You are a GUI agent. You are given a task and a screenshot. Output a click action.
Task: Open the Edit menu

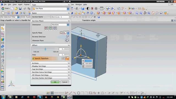coord(10,4)
